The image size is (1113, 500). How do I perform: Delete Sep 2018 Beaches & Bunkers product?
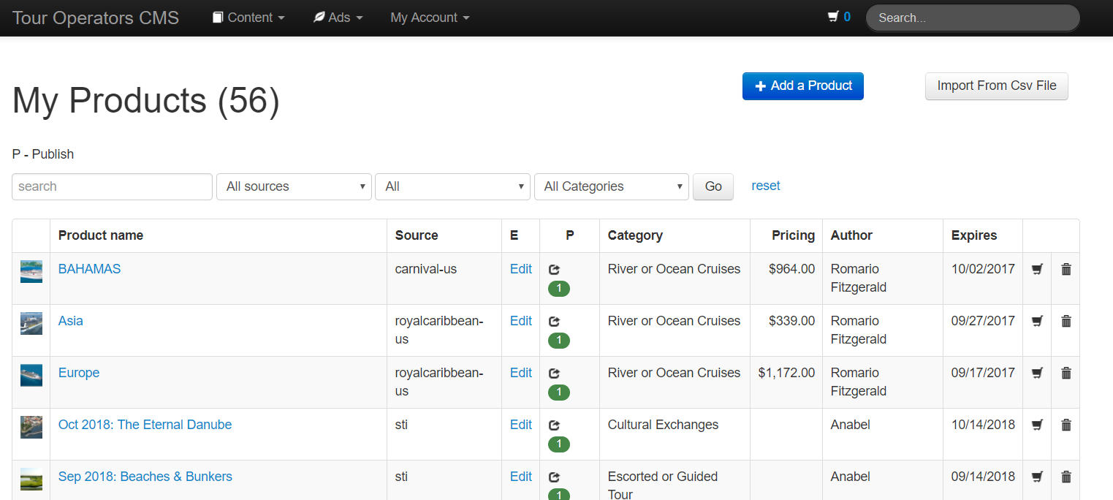pyautogui.click(x=1065, y=477)
